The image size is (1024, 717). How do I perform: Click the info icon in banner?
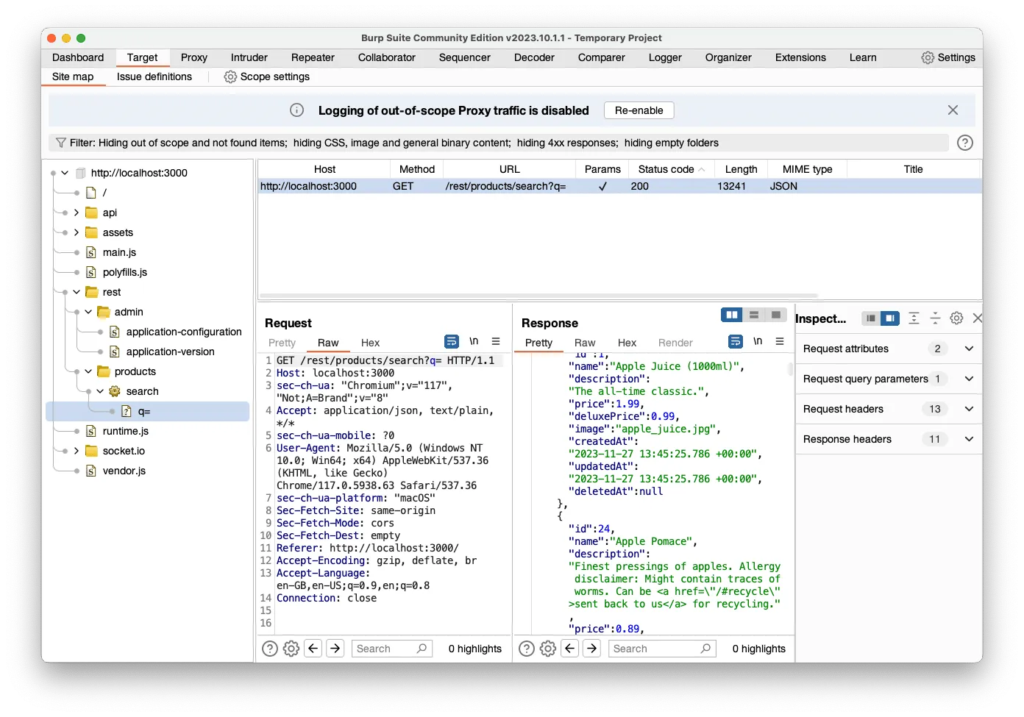(x=296, y=110)
